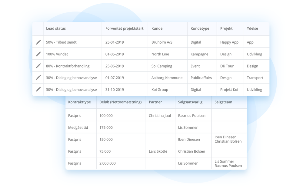The image size is (303, 188).
Task: Select the '100% Vundet' status cell
Action: point(73,54)
